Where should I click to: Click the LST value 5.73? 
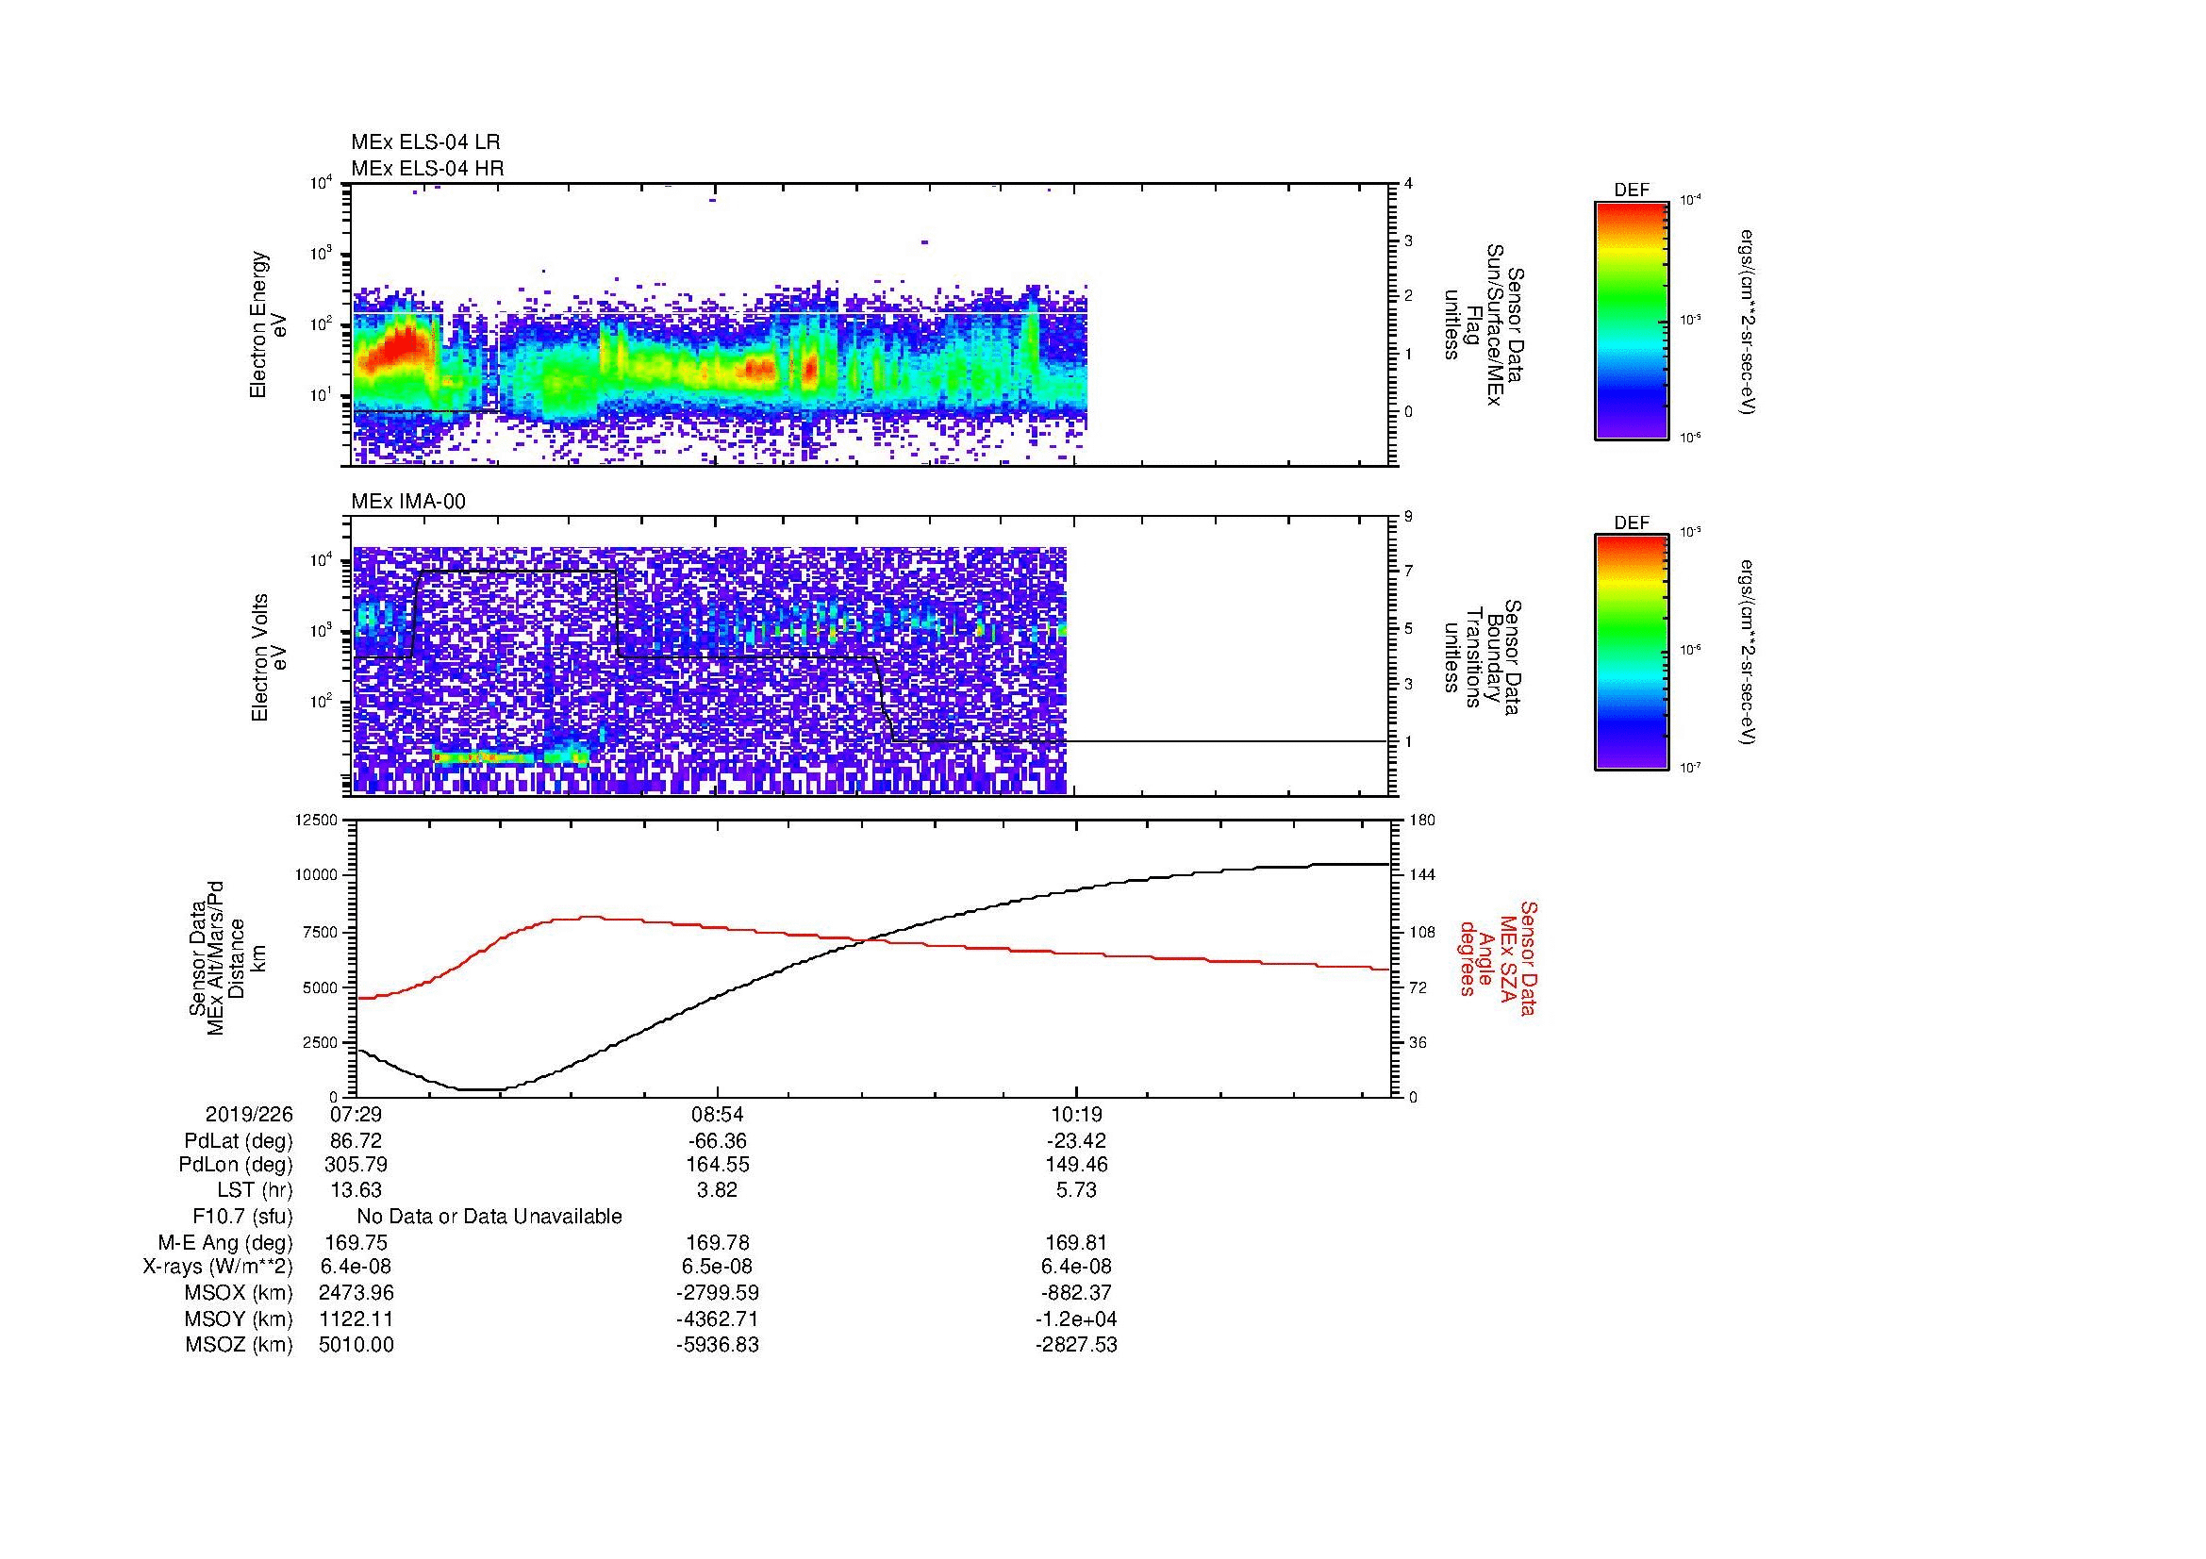1076,1190
